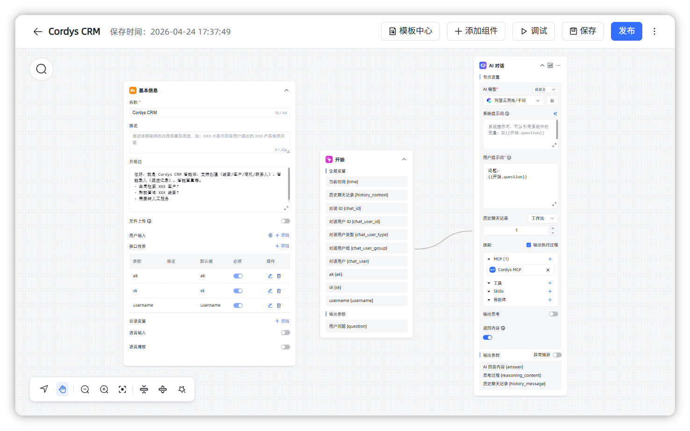Open the 工作流 chat history dropdown
Viewport: 690px width, 431px height.
point(543,218)
